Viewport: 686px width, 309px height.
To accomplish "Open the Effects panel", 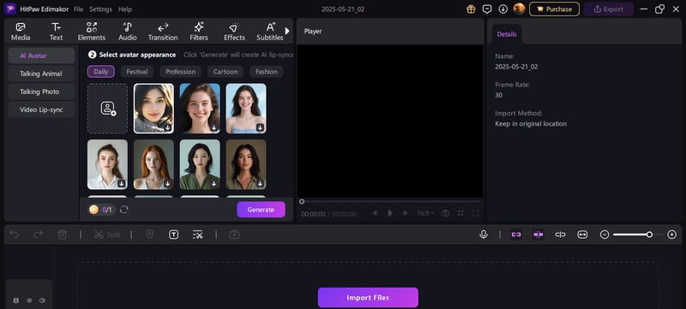I will [234, 32].
